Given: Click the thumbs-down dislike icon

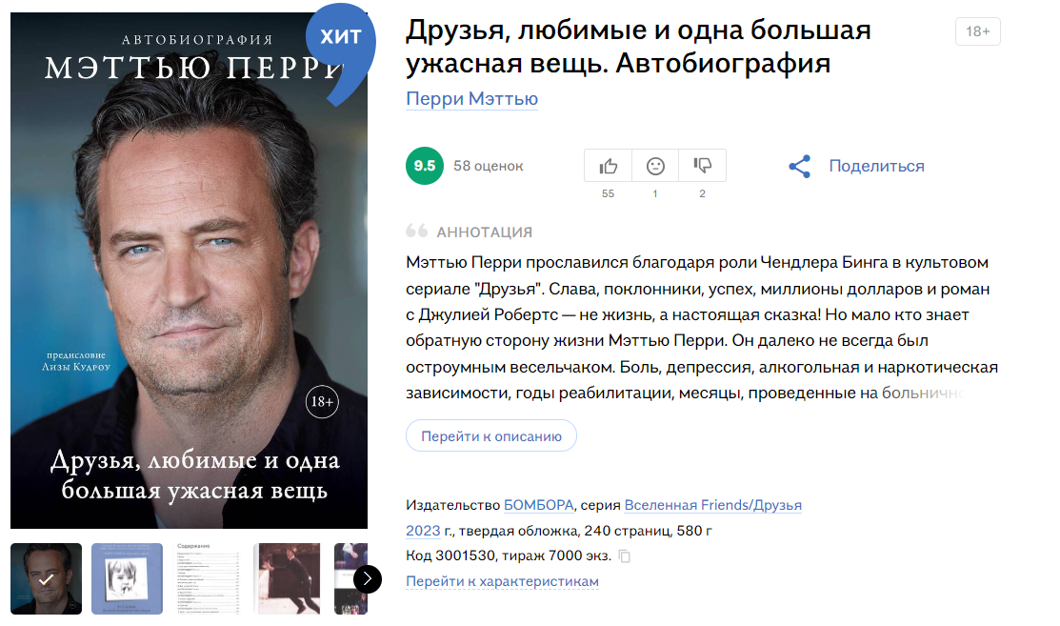Looking at the screenshot, I should click(703, 166).
